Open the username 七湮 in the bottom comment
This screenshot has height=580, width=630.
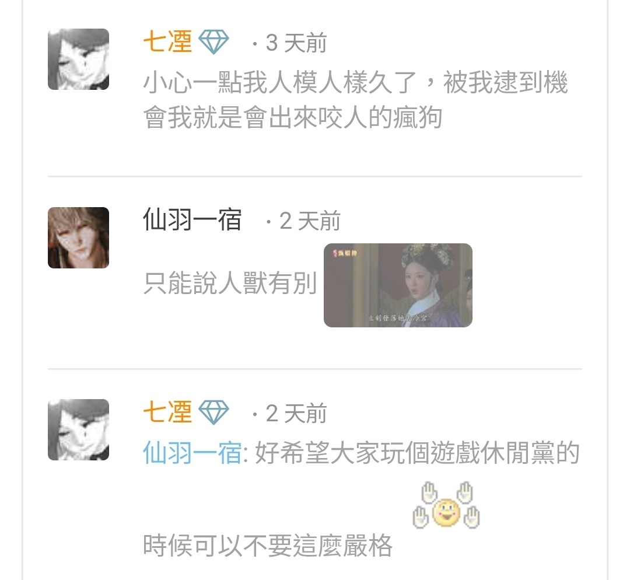coord(167,413)
